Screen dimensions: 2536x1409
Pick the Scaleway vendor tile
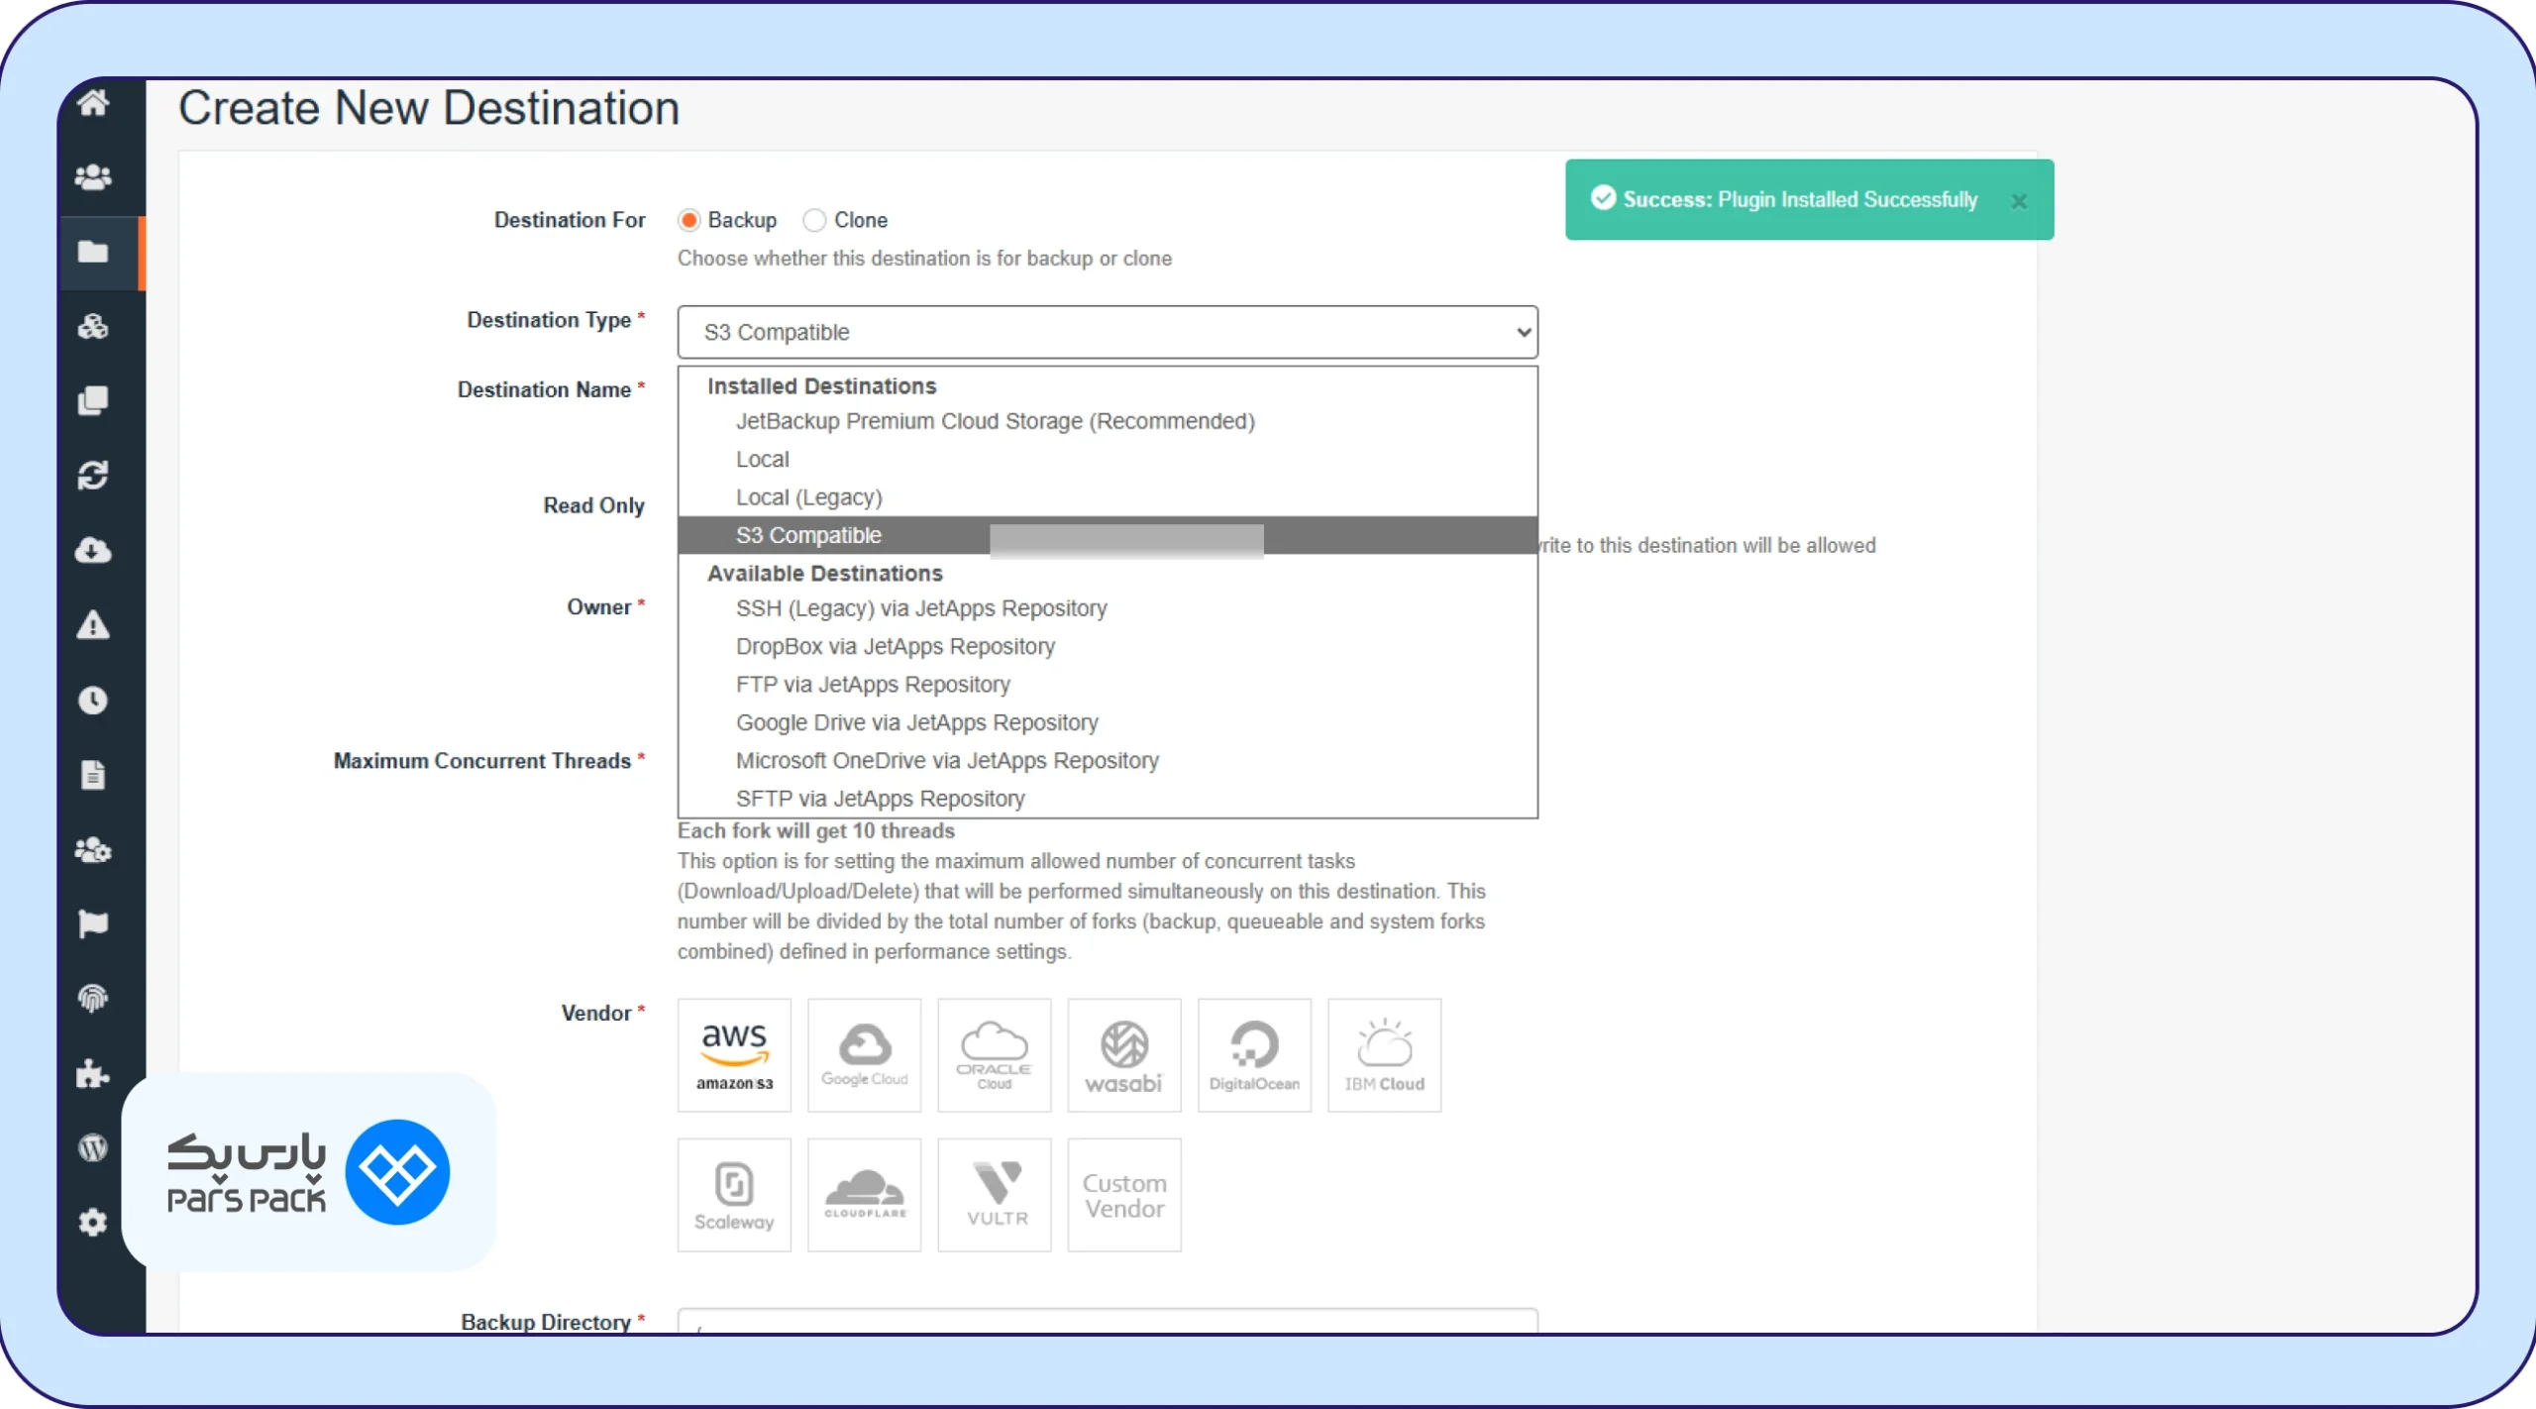point(734,1195)
